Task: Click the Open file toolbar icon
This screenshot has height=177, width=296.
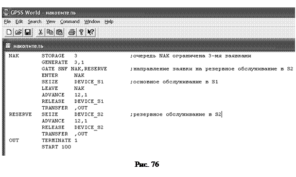Action: (x=18, y=32)
